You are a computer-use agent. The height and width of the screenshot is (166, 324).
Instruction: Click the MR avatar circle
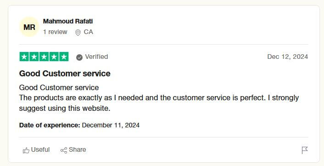click(x=29, y=27)
